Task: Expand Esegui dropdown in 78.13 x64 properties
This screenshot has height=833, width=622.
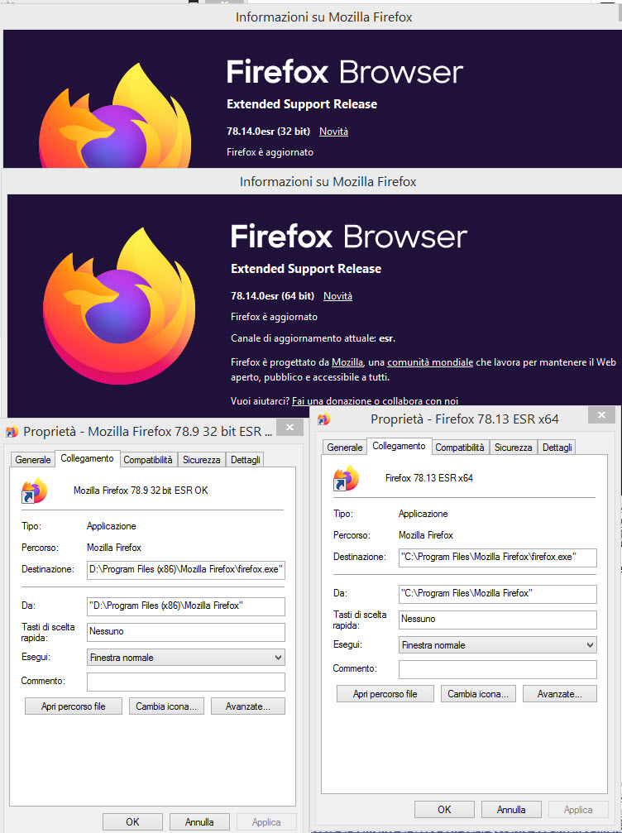Action: 498,645
